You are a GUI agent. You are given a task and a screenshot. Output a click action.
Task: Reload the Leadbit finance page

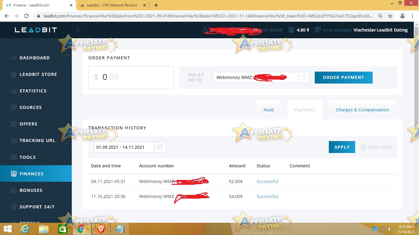[26, 16]
